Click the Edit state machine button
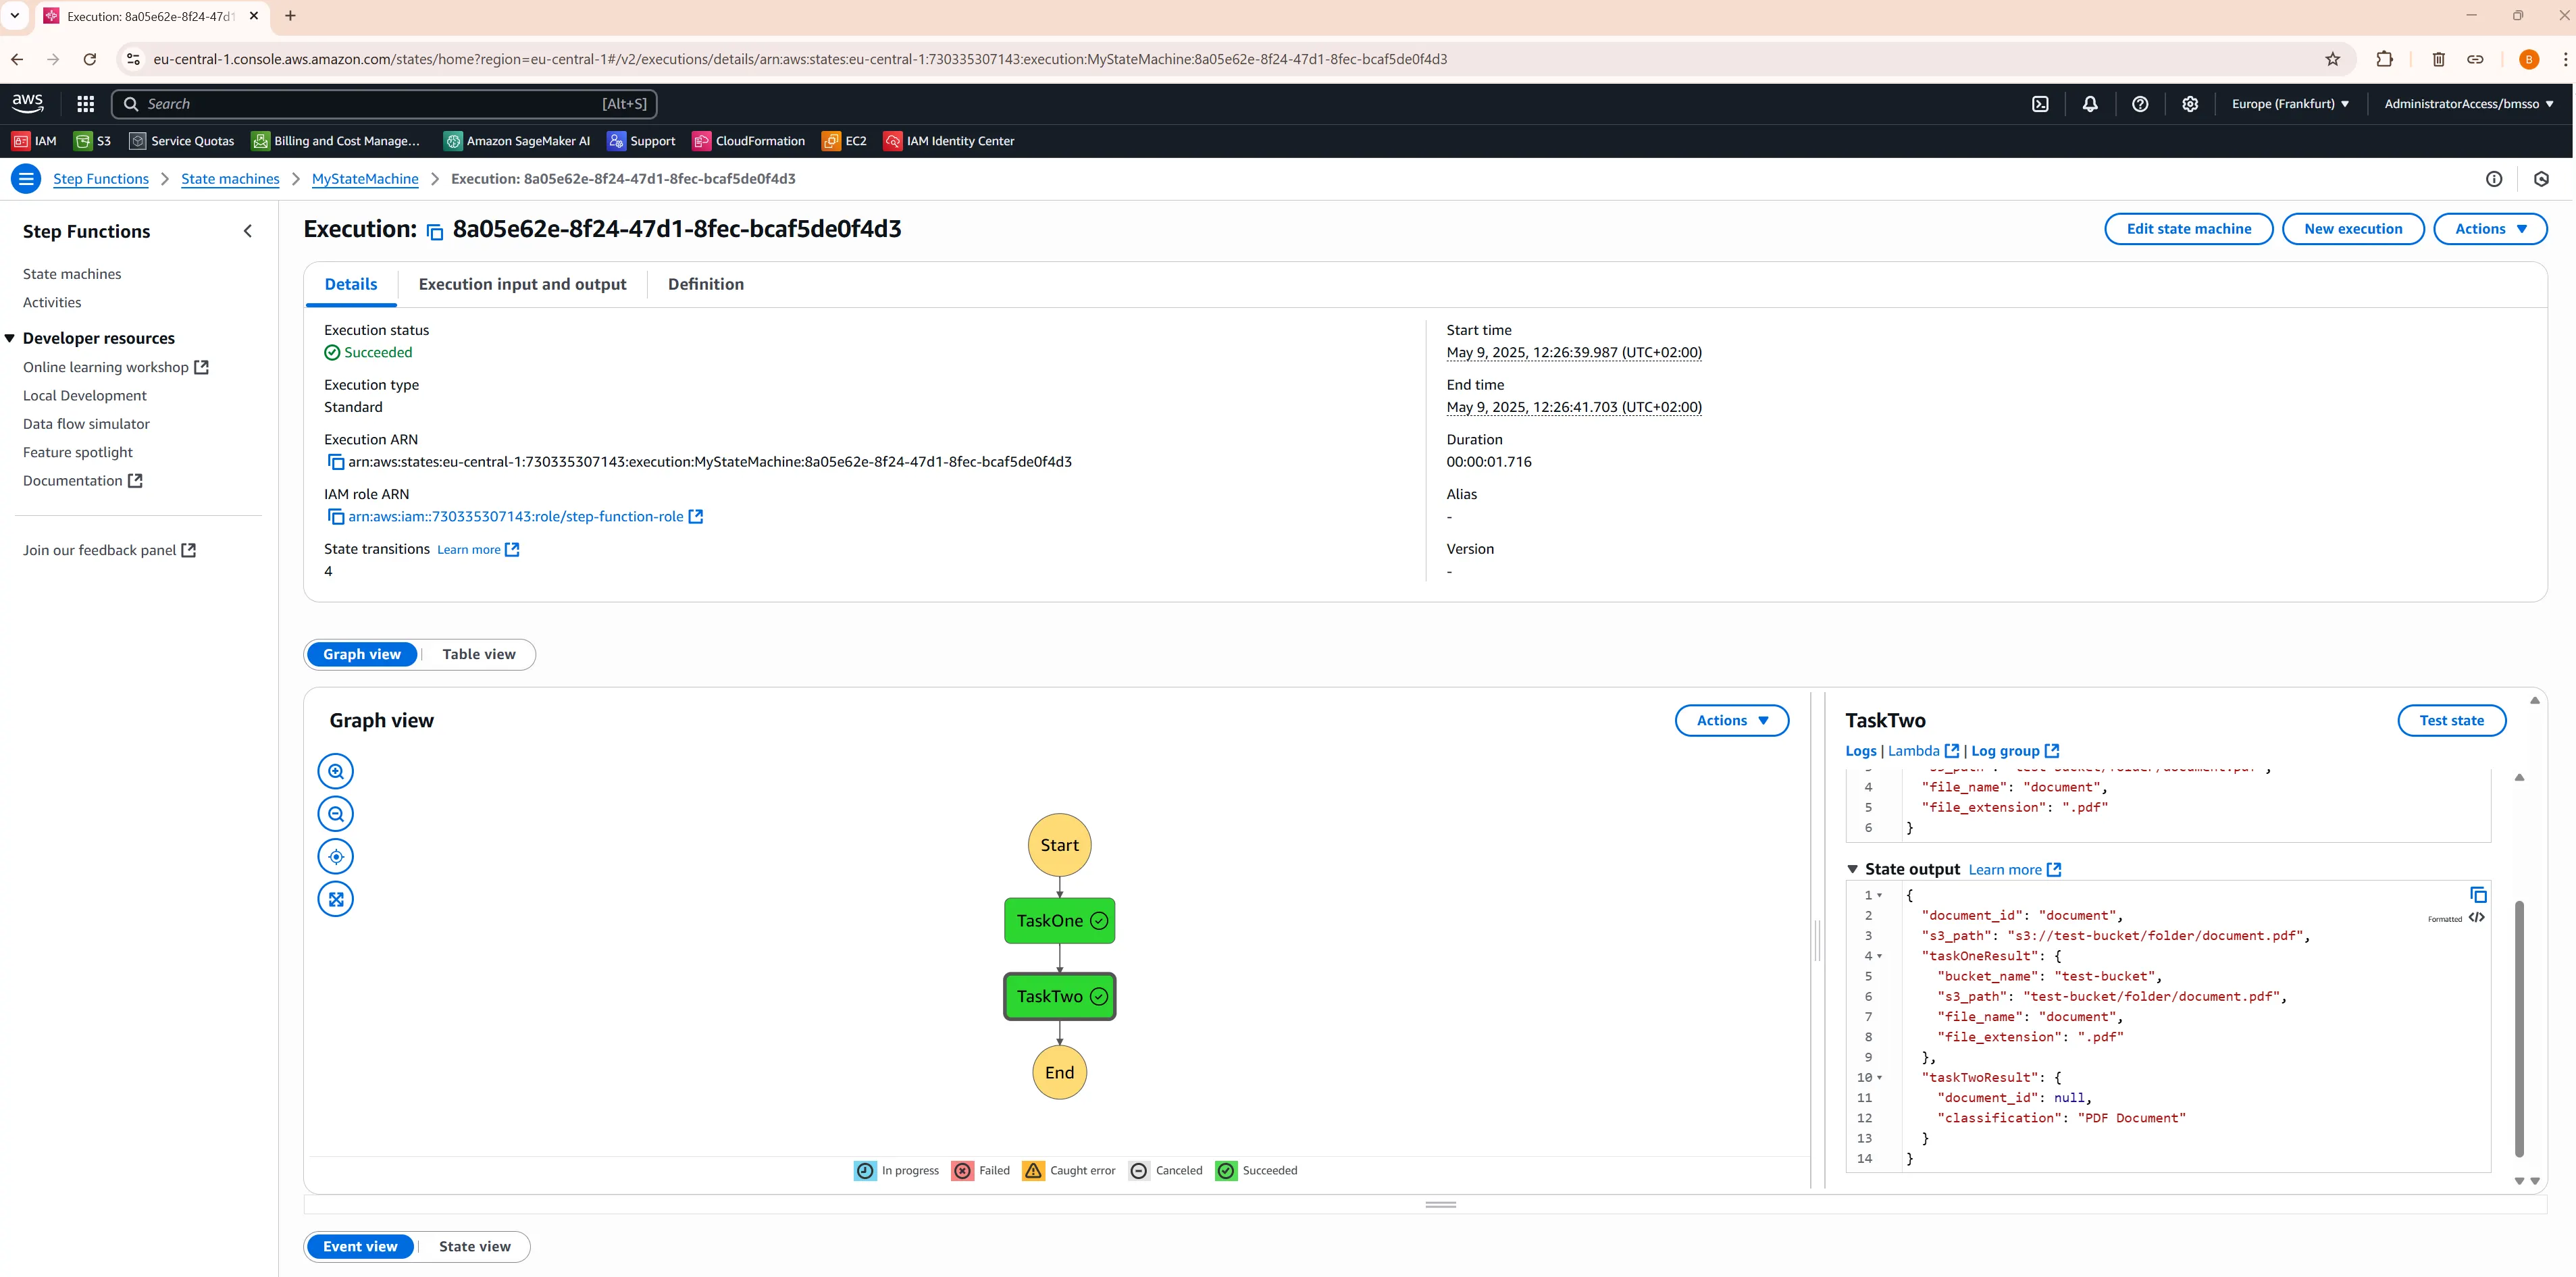Viewport: 2576px width, 1277px height. coord(2188,229)
